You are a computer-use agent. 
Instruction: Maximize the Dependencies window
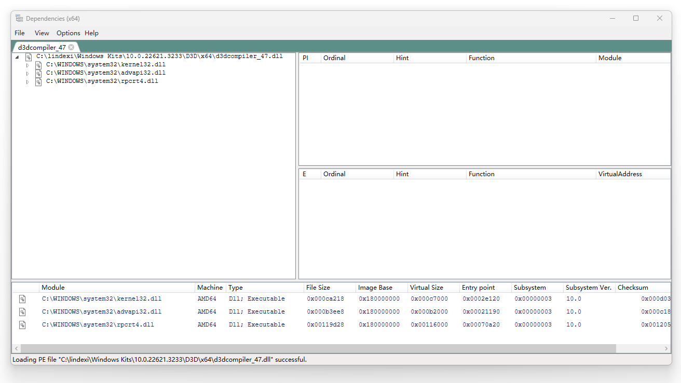tap(636, 18)
